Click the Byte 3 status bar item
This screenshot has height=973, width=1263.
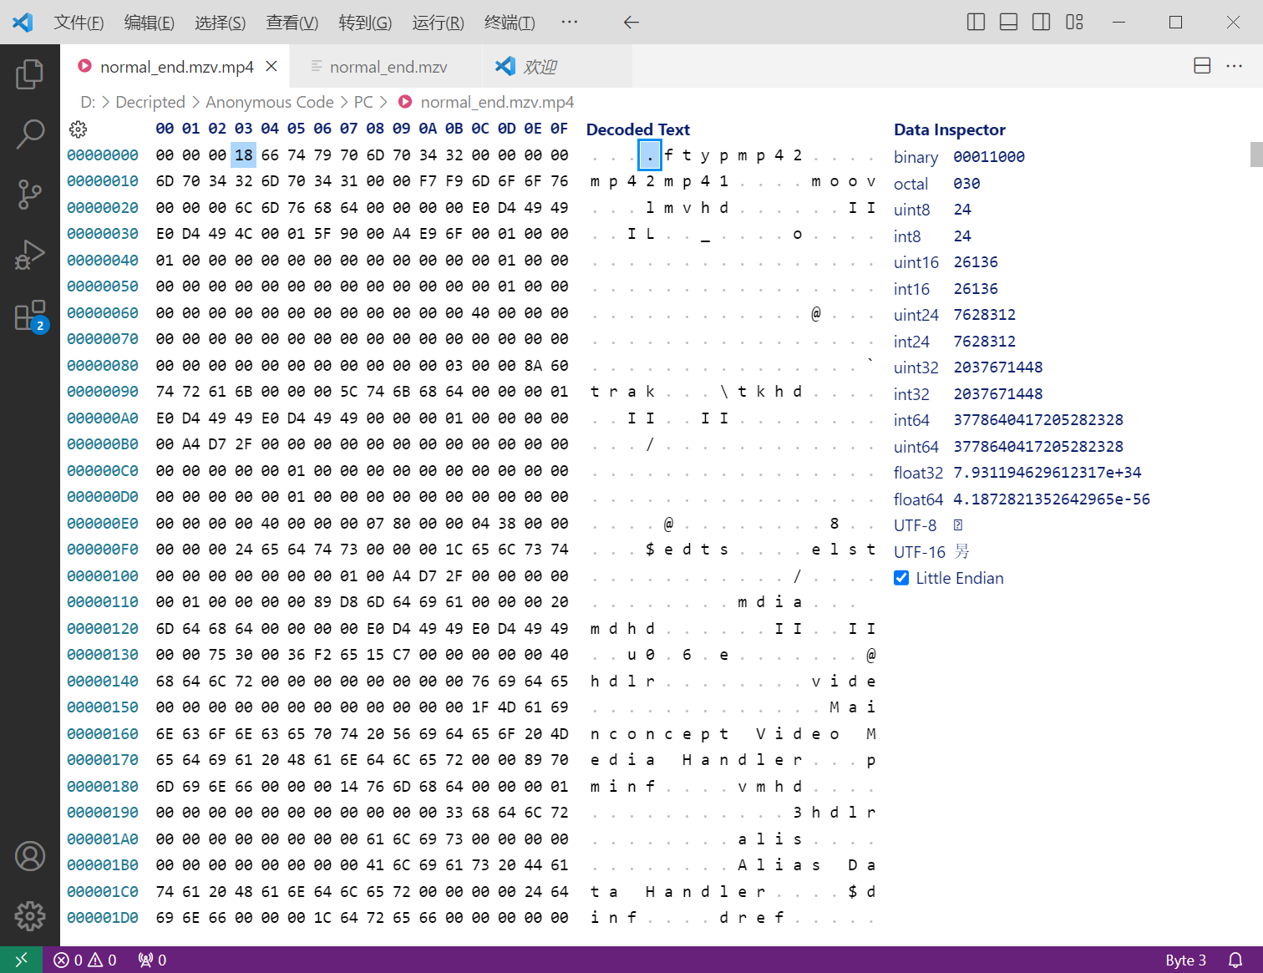1185,960
